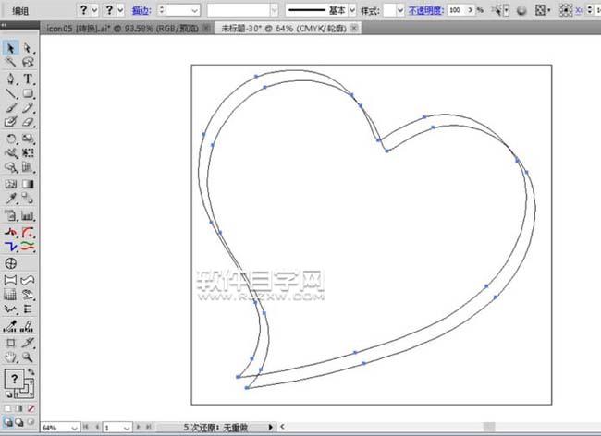Set paint to None (red slash)
This screenshot has width=601, height=436.
point(31,407)
